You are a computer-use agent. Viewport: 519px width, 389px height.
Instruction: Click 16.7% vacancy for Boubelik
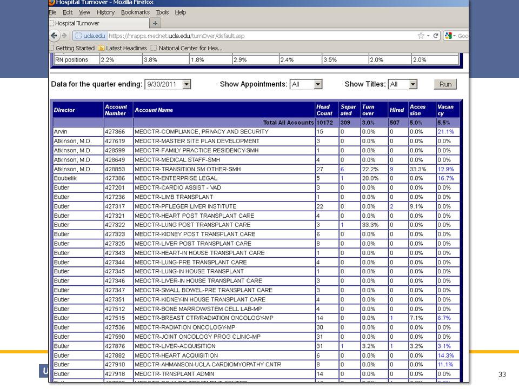(445, 178)
